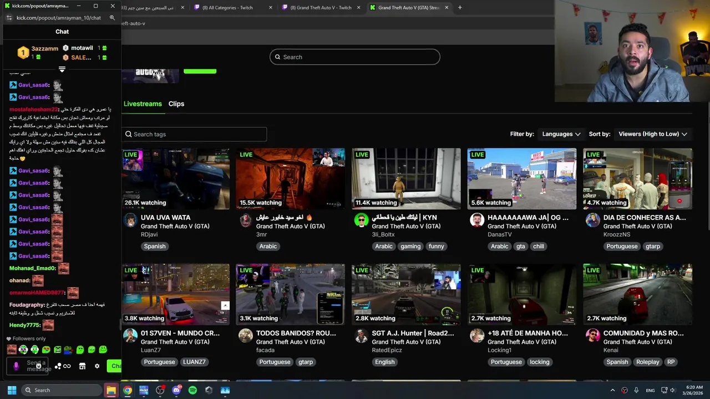The height and width of the screenshot is (399, 710).
Task: Open emoji picker in chat input
Action: point(38,366)
